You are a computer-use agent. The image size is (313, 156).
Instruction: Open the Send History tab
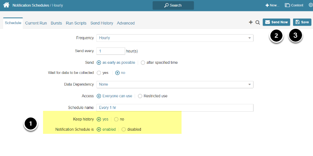[x=102, y=23]
